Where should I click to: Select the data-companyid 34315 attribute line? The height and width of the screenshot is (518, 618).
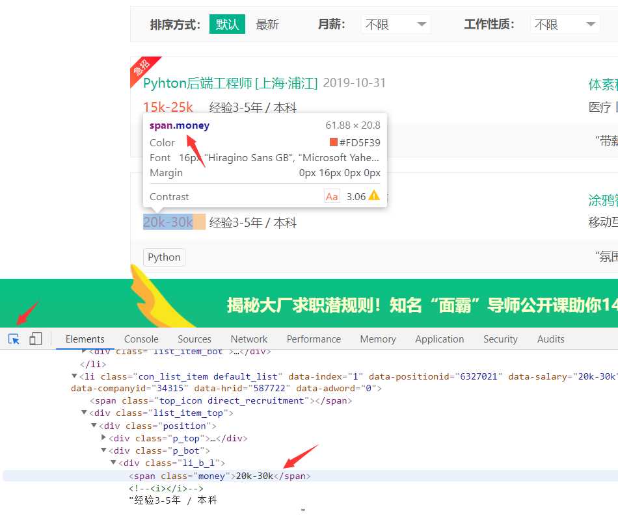click(x=226, y=388)
